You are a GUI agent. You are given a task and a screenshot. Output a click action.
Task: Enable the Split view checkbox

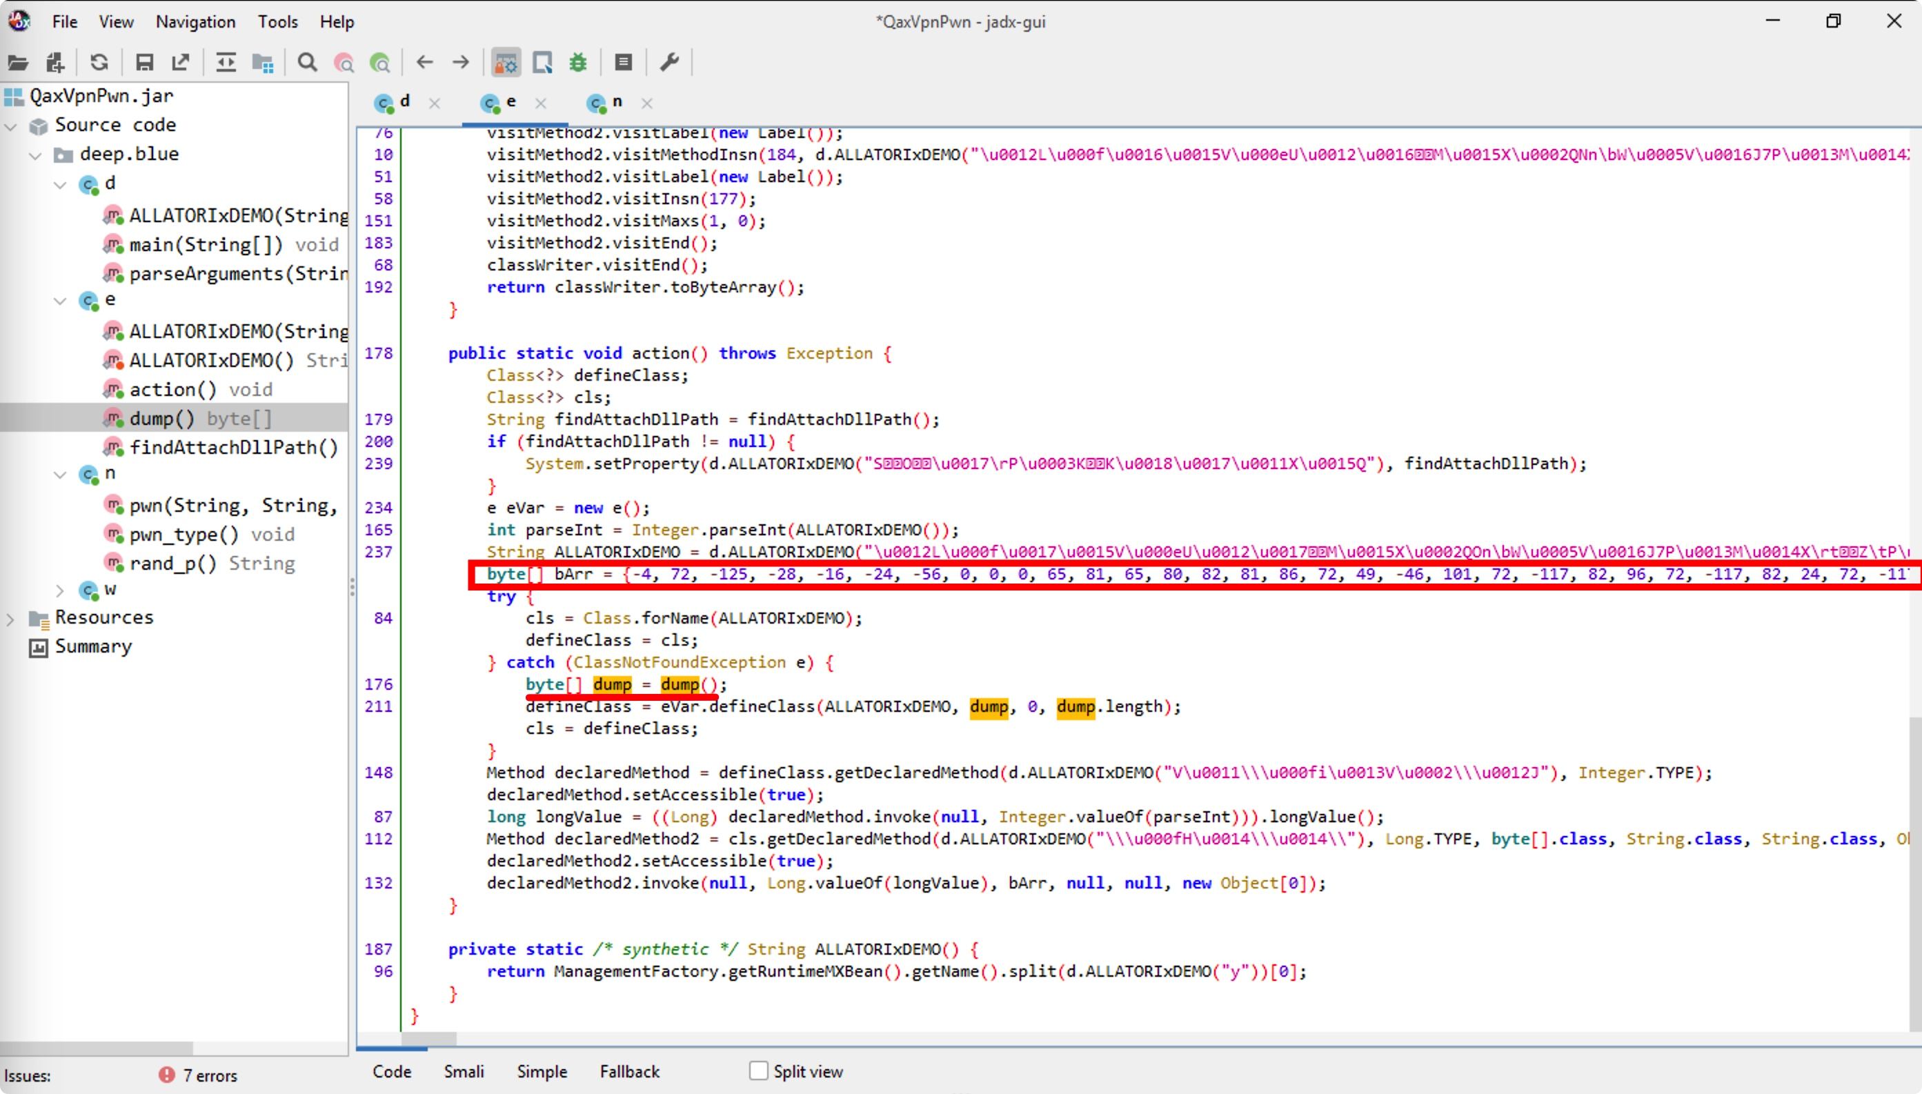[758, 1071]
